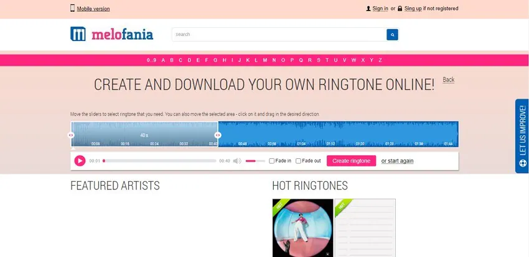
Task: Play the ringtone preview
Action: [x=80, y=161]
